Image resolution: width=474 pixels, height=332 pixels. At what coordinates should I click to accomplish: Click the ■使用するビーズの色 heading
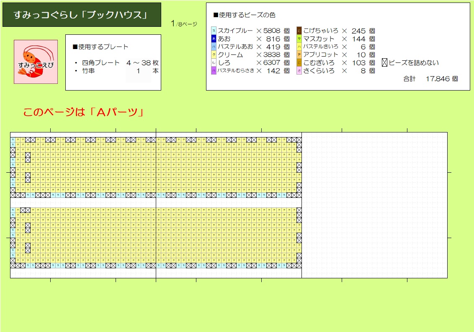point(244,15)
